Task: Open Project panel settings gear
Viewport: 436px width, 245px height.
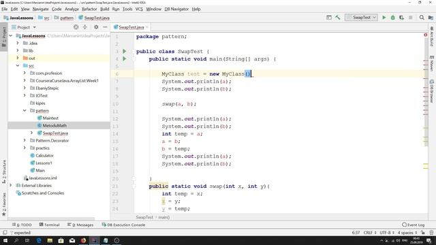Action: (x=96, y=27)
